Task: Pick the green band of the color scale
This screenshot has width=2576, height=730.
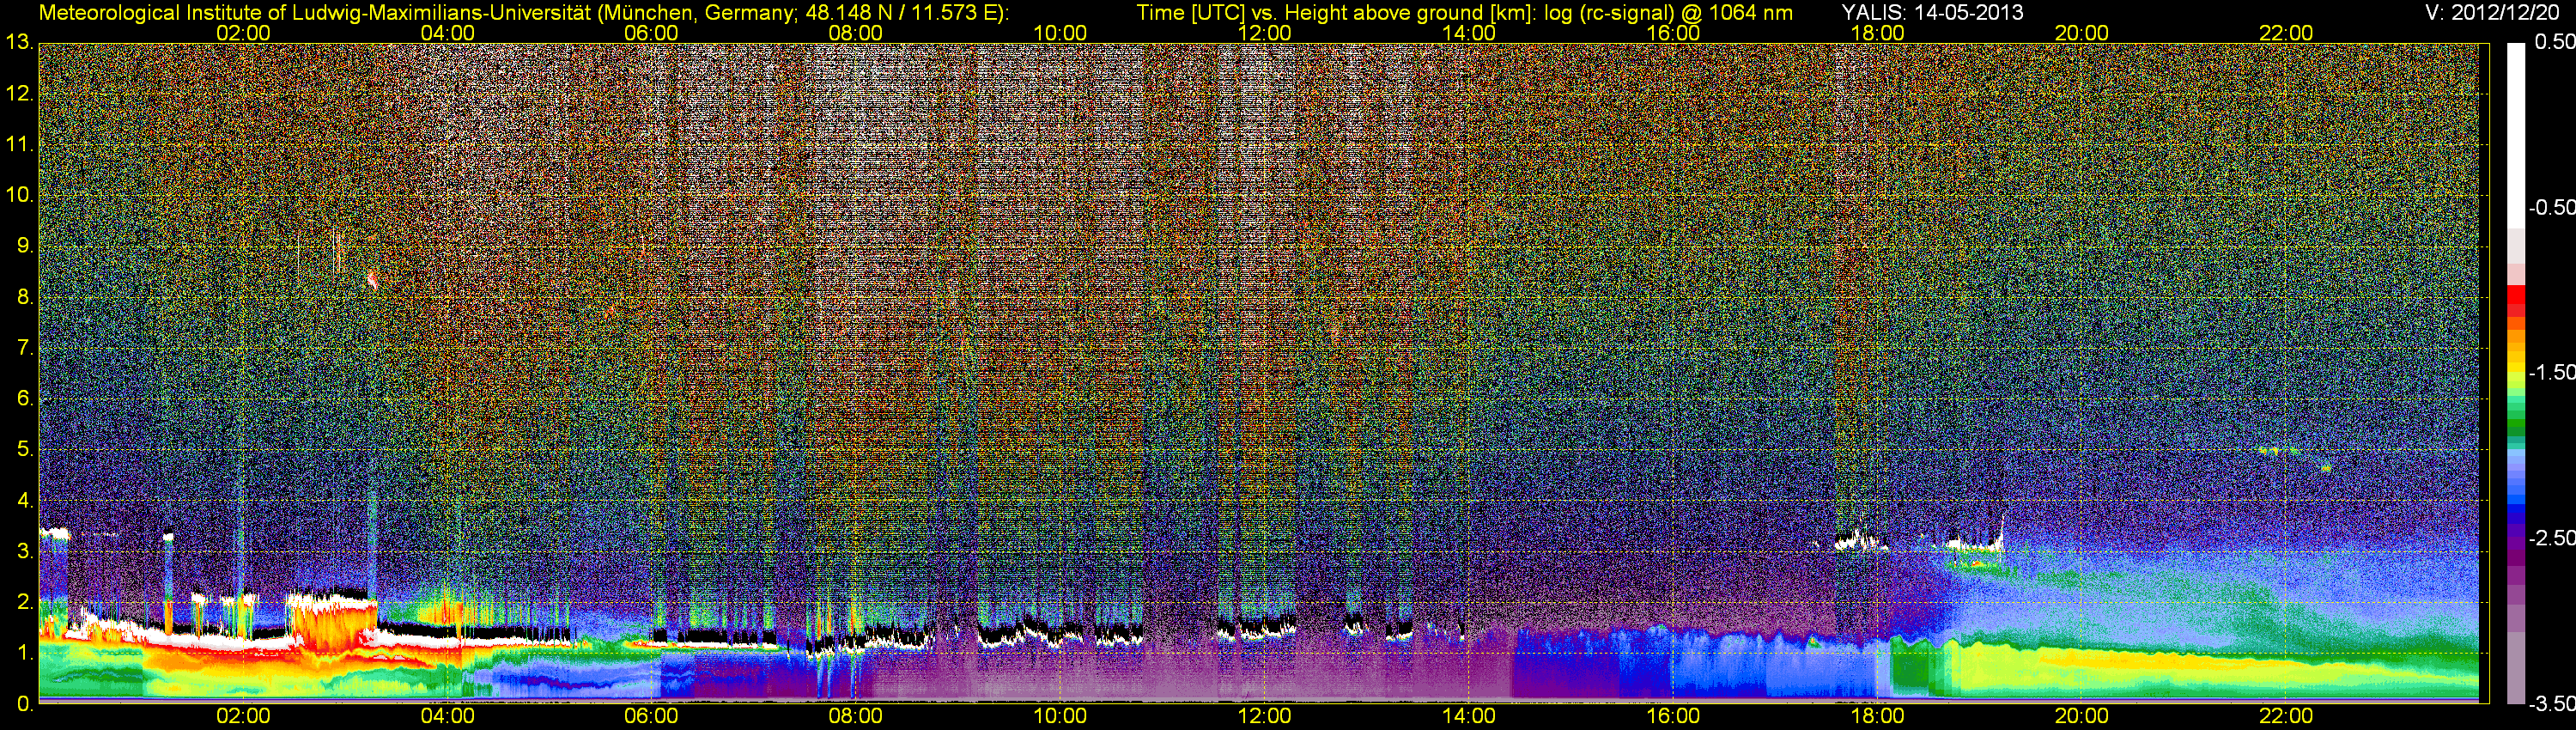Action: click(2516, 425)
